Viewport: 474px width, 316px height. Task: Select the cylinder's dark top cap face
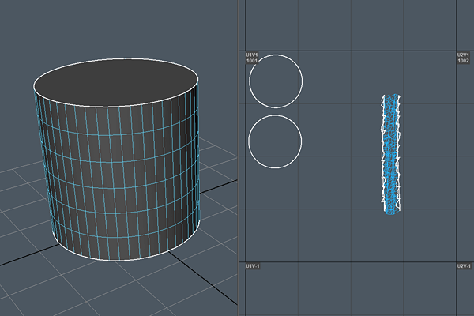point(115,81)
